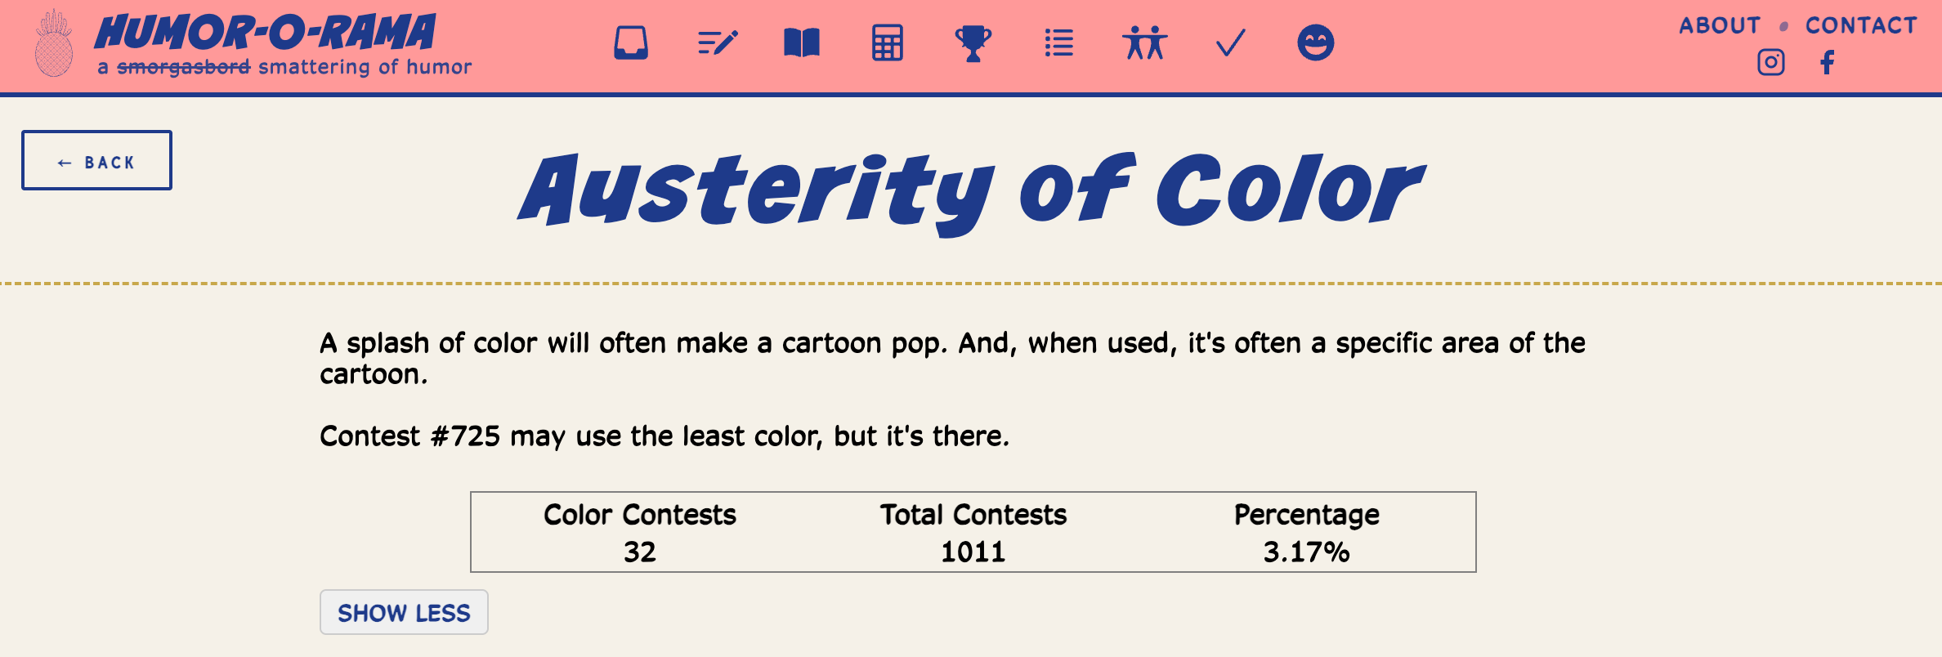Click the checkmark icon

tap(1230, 42)
